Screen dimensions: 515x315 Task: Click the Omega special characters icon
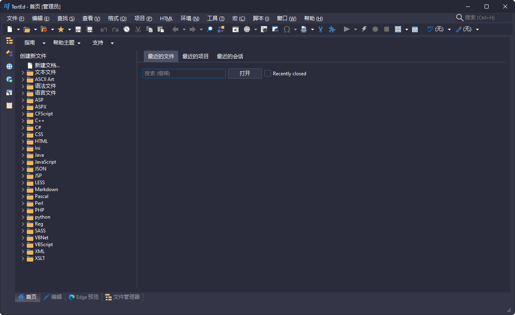pos(287,29)
